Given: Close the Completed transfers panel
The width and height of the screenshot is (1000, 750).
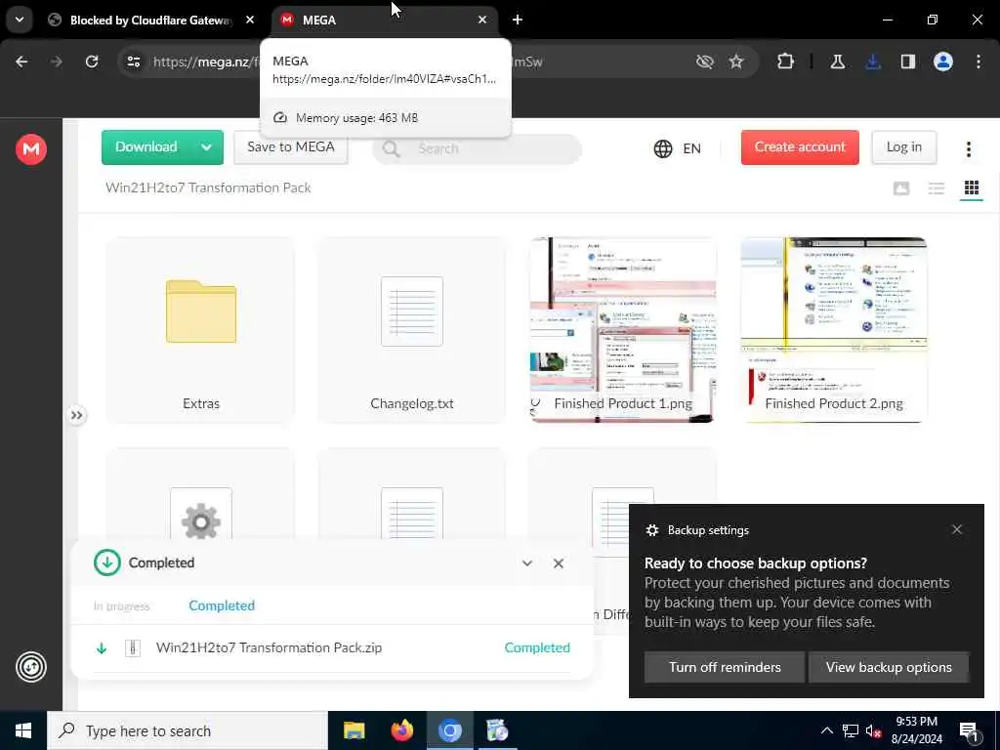Looking at the screenshot, I should pos(558,563).
